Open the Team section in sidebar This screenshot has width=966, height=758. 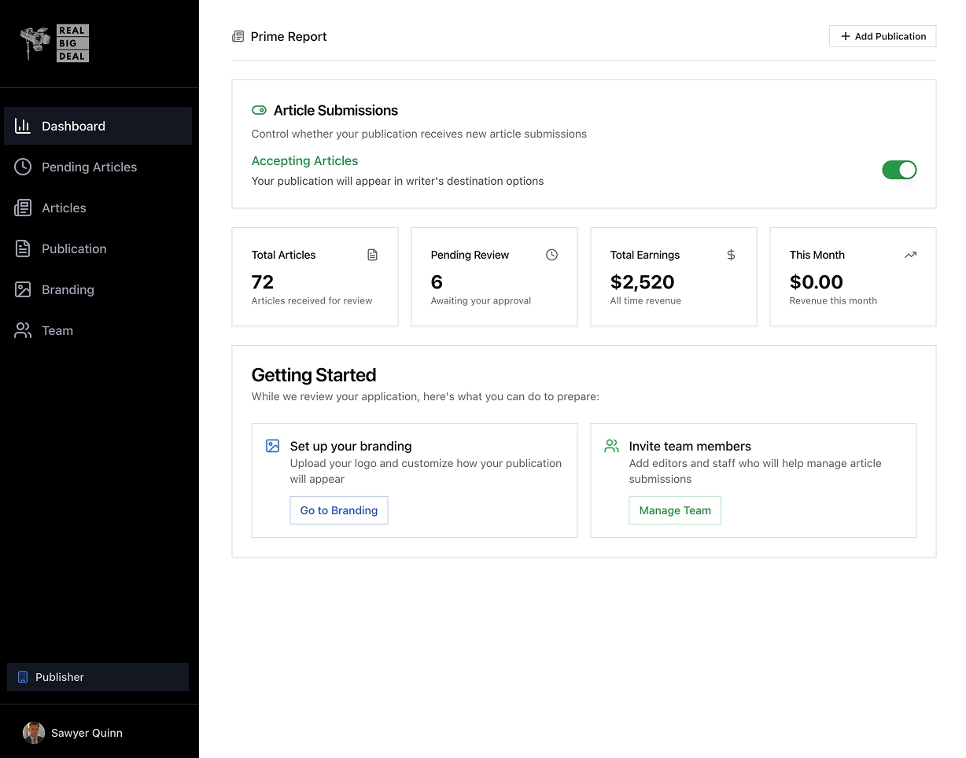pyautogui.click(x=98, y=330)
